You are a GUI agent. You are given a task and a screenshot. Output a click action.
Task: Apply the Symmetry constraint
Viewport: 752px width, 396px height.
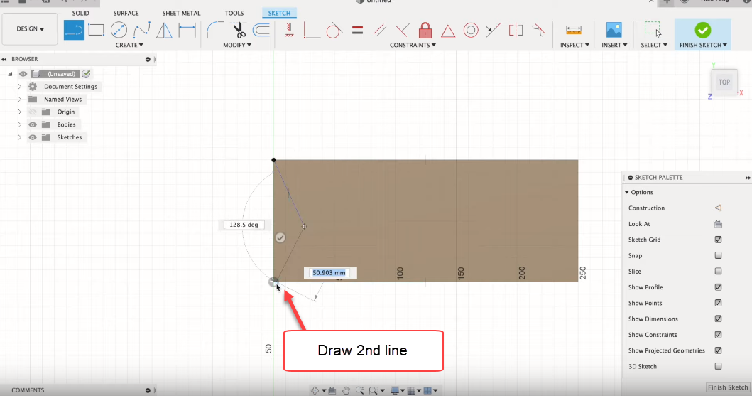516,31
